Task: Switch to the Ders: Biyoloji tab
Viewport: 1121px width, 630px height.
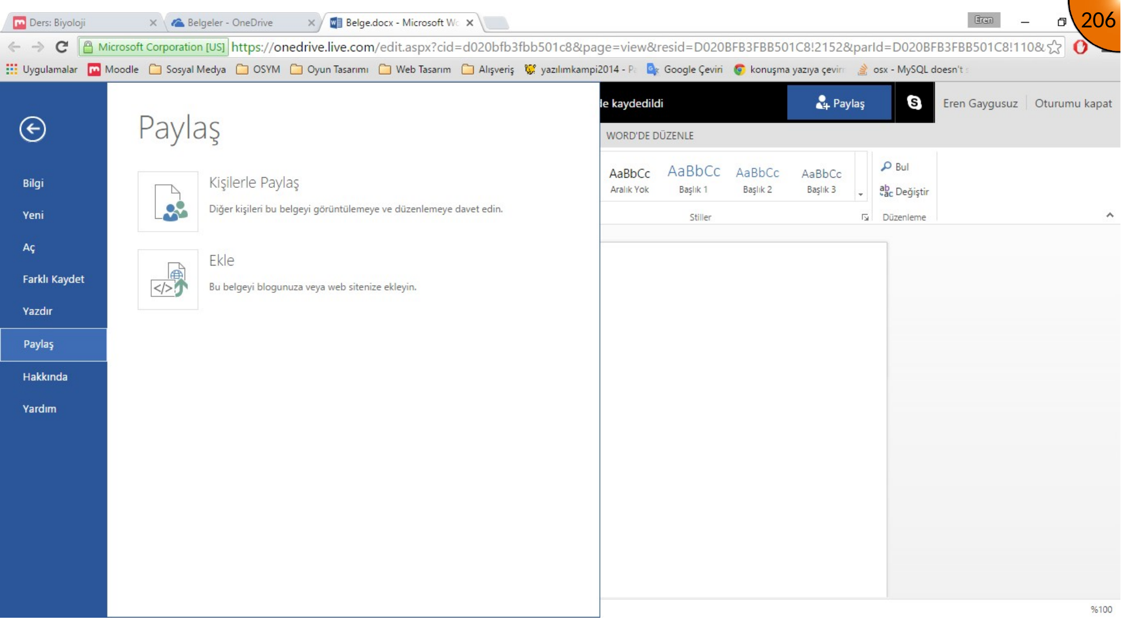Action: point(82,23)
